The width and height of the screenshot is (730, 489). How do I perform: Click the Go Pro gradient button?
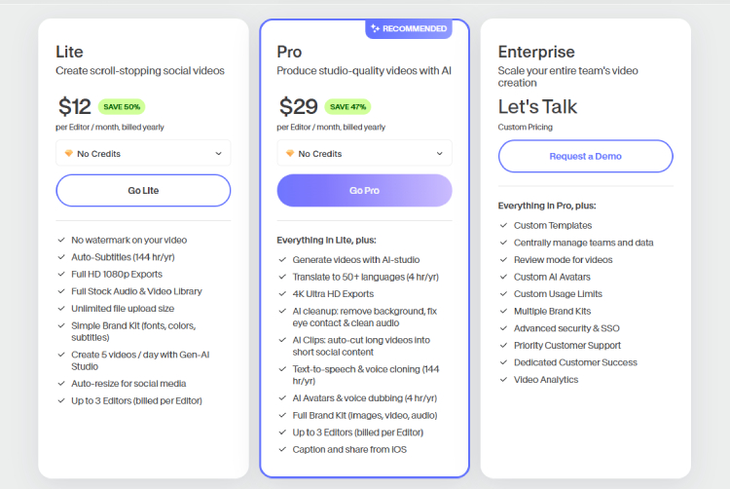pos(365,191)
